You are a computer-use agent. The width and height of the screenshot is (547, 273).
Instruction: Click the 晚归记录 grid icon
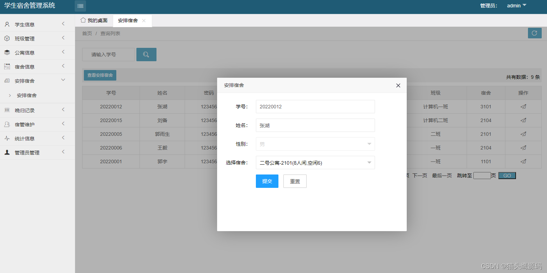click(7, 110)
